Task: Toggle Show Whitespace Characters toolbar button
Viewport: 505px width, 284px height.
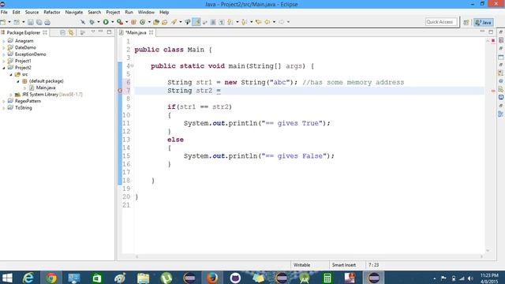Action: click(x=222, y=22)
